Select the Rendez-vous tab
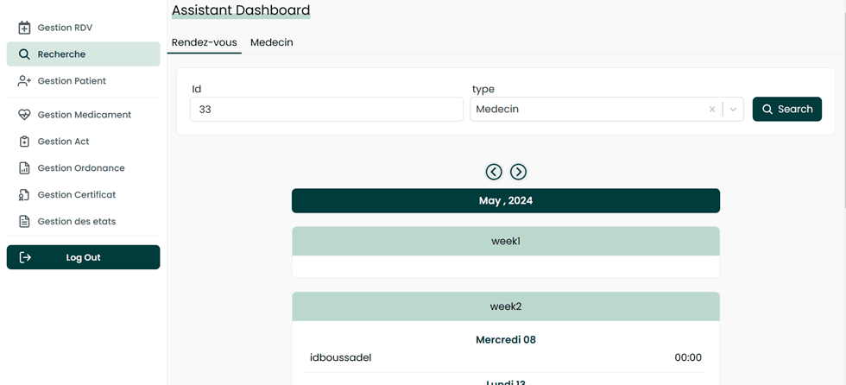 [204, 42]
